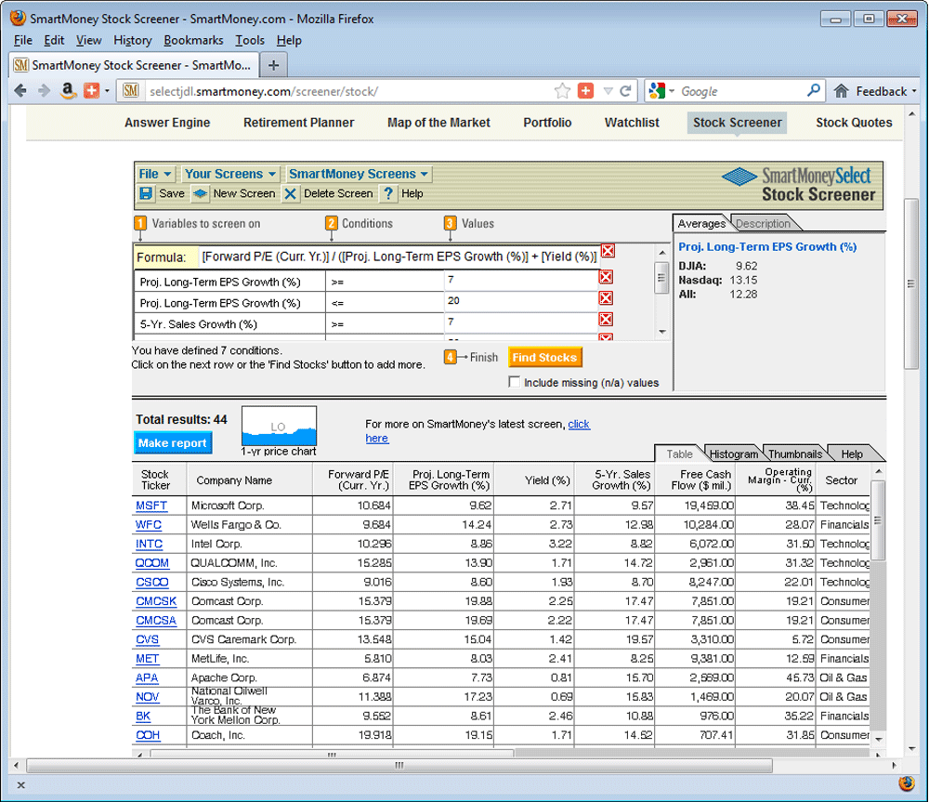This screenshot has width=929, height=802.
Task: Switch to the Histogram tab
Action: [x=734, y=454]
